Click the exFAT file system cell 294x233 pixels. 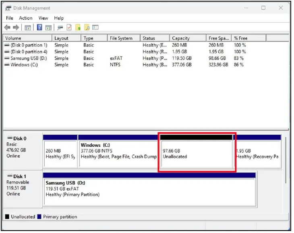pos(116,58)
